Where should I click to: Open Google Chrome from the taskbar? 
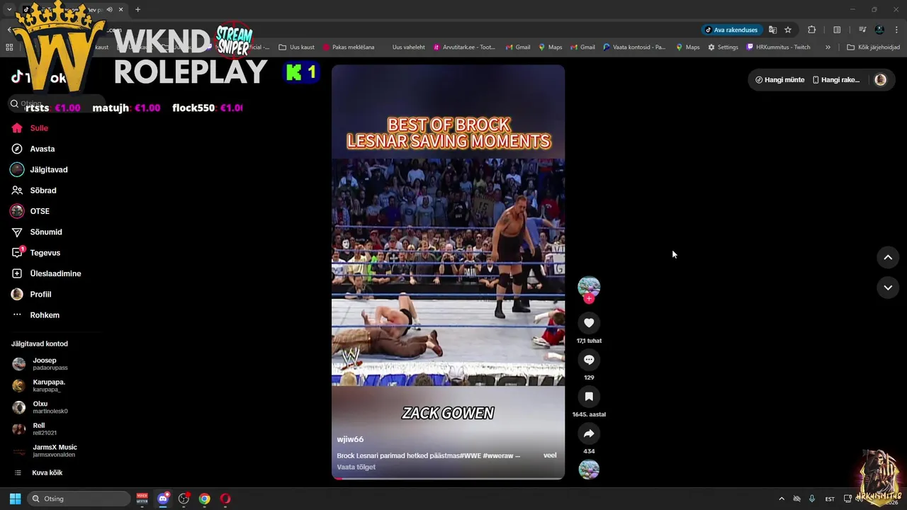pyautogui.click(x=204, y=499)
